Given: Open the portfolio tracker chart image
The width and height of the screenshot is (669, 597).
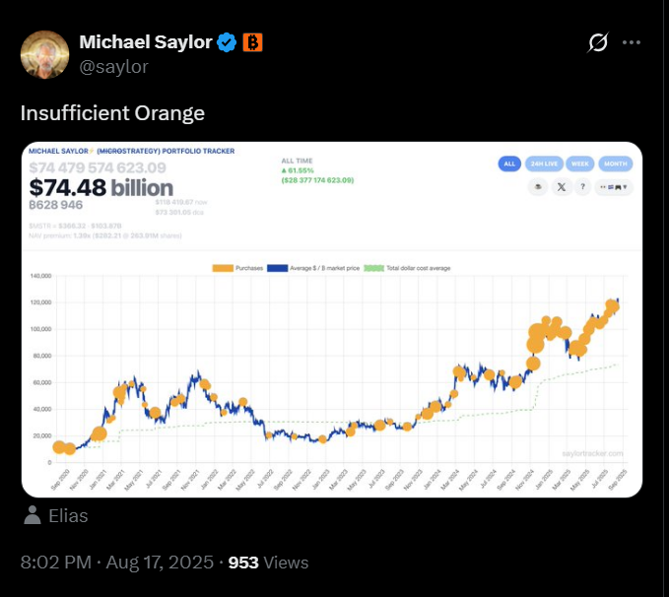Looking at the screenshot, I should point(332,374).
